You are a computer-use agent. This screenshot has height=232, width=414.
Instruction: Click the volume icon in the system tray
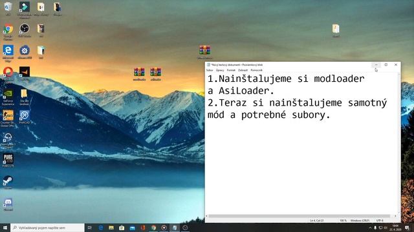pyautogui.click(x=386, y=227)
